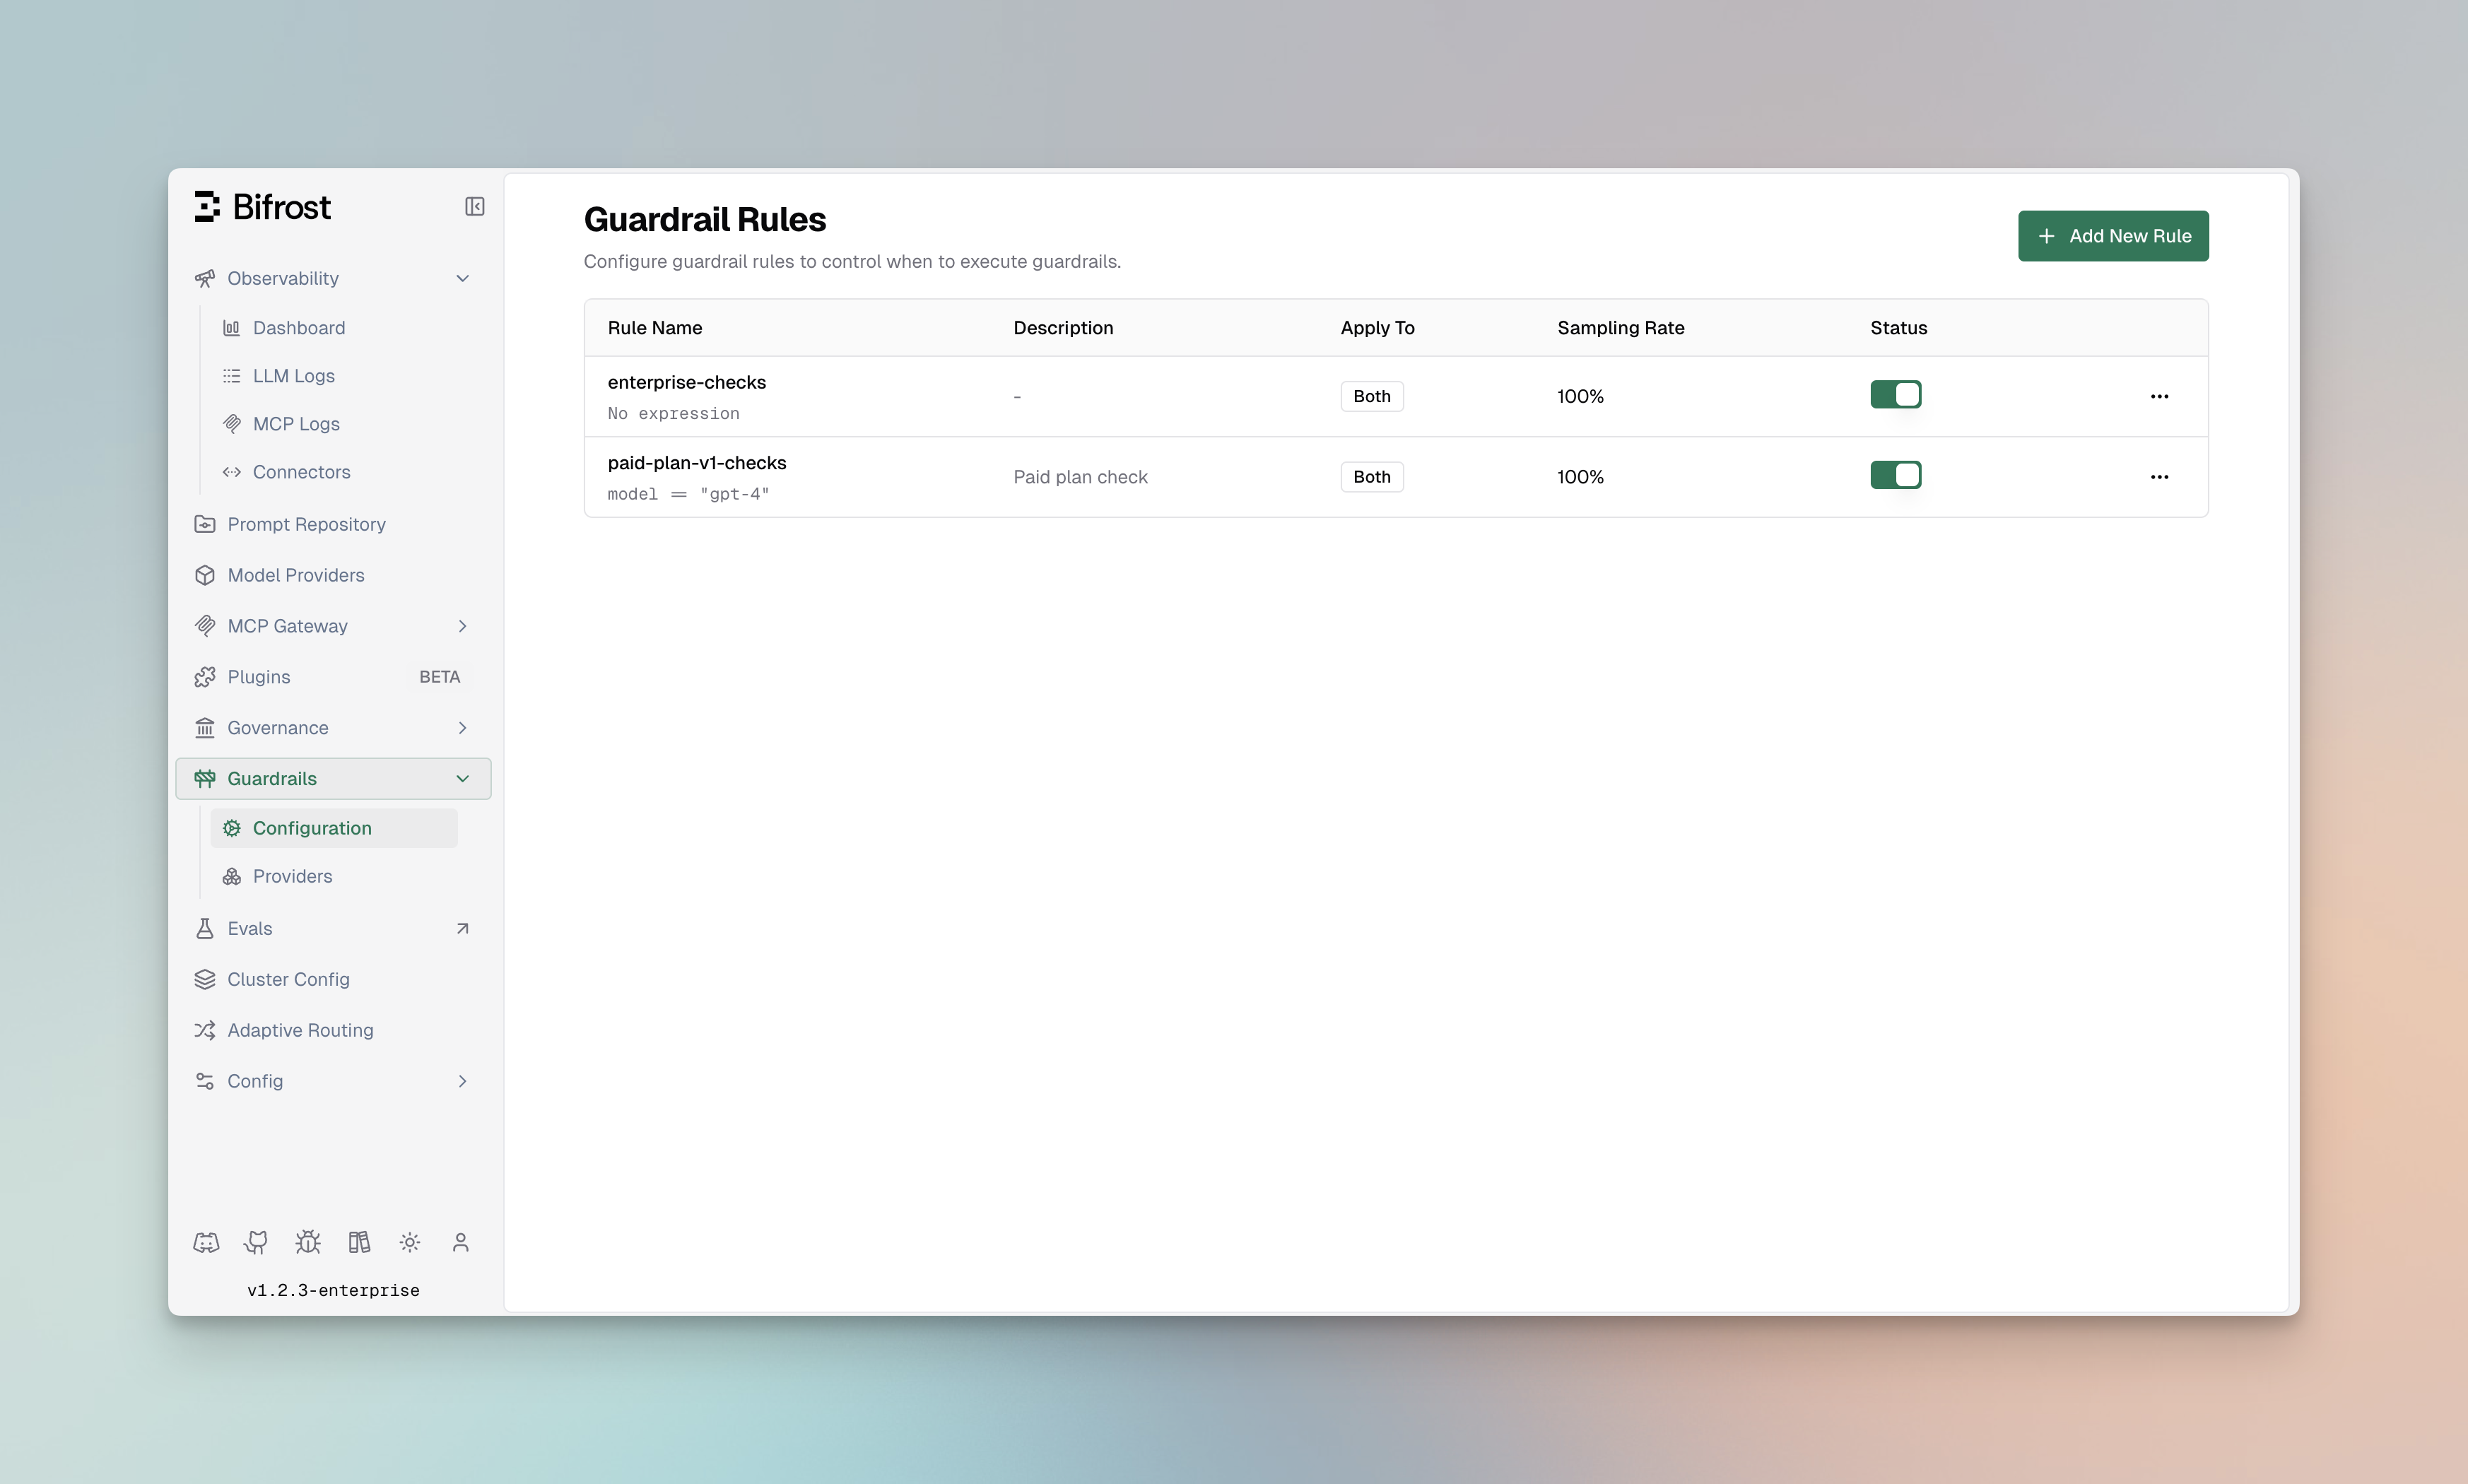Open the documentation books icon

(358, 1242)
